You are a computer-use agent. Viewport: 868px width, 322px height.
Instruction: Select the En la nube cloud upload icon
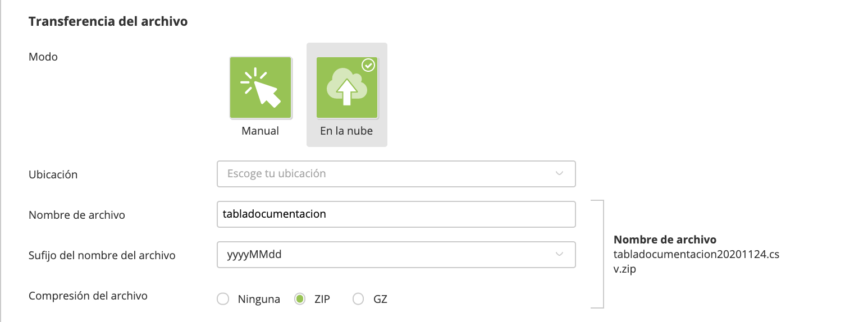[x=346, y=88]
